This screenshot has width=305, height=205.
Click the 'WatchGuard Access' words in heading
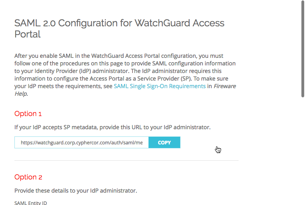coord(179,23)
